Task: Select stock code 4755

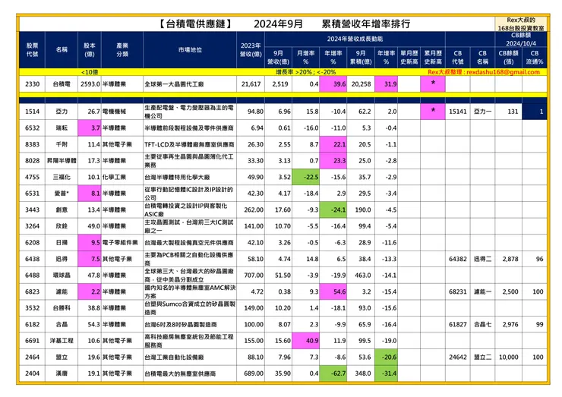Action: (32, 177)
